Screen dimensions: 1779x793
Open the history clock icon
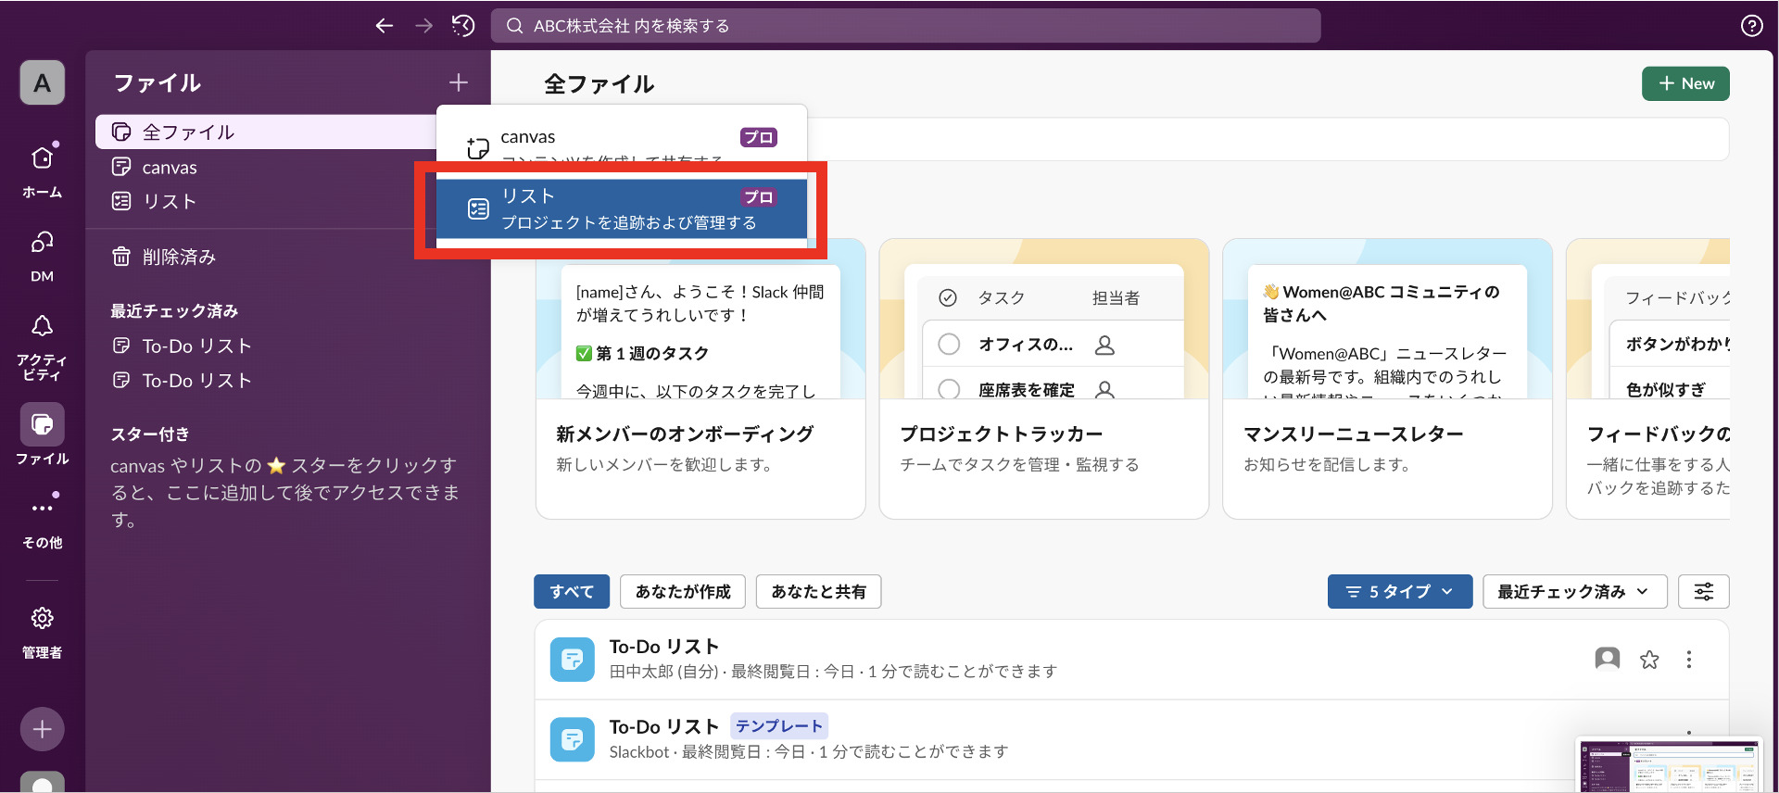point(463,26)
